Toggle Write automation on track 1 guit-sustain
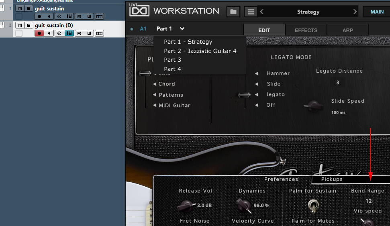Viewport: 390px width, 226px height. click(89, 16)
